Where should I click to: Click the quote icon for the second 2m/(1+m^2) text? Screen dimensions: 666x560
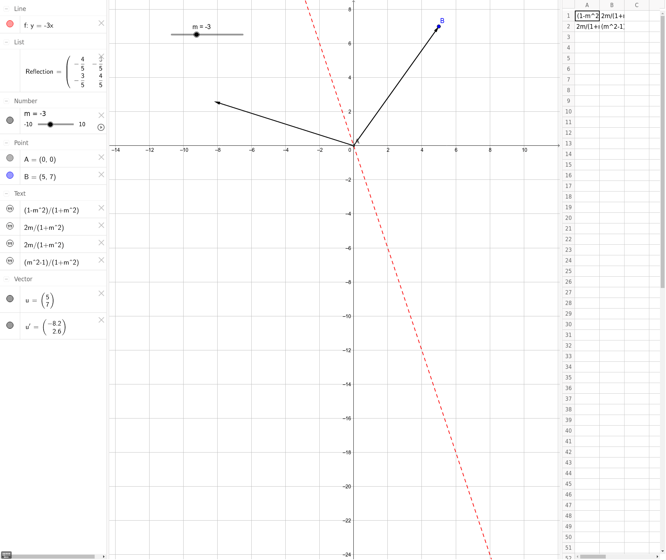click(x=10, y=244)
